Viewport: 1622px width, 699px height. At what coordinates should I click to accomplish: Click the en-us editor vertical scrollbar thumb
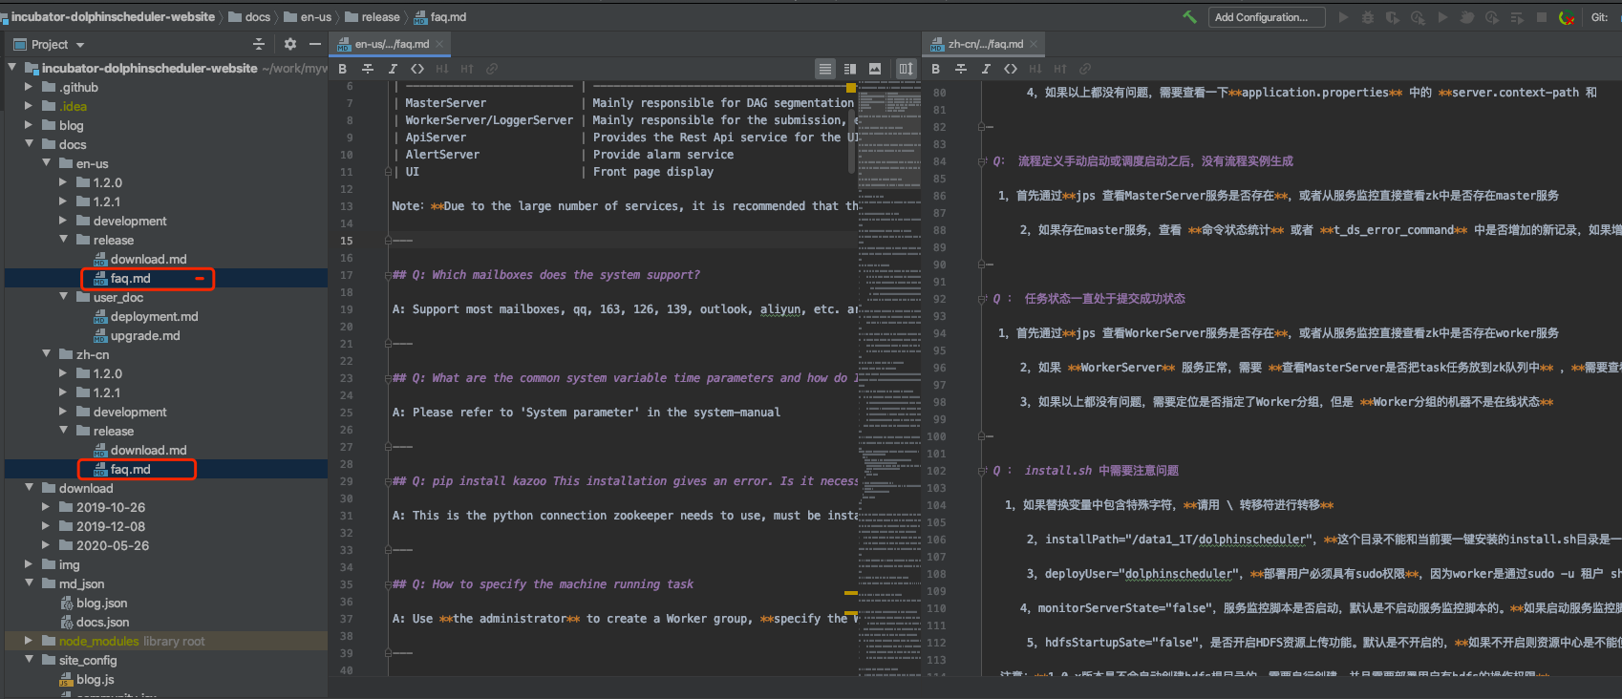click(x=851, y=140)
